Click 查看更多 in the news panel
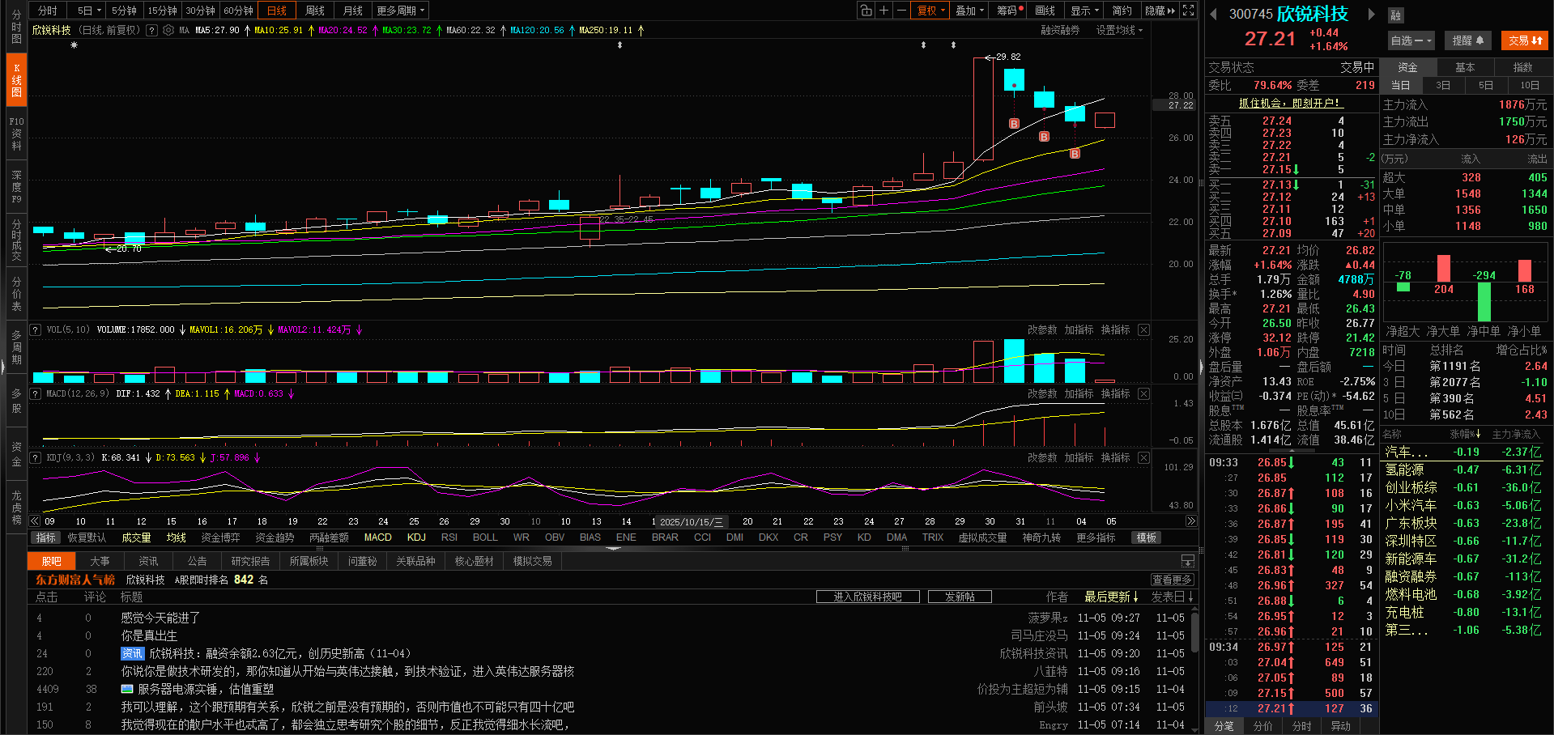The width and height of the screenshot is (1554, 735). click(x=1173, y=580)
